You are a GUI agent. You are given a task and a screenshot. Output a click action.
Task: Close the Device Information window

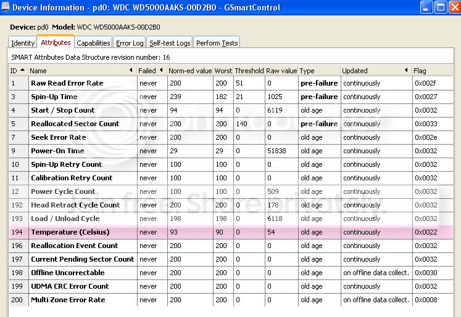click(x=453, y=7)
